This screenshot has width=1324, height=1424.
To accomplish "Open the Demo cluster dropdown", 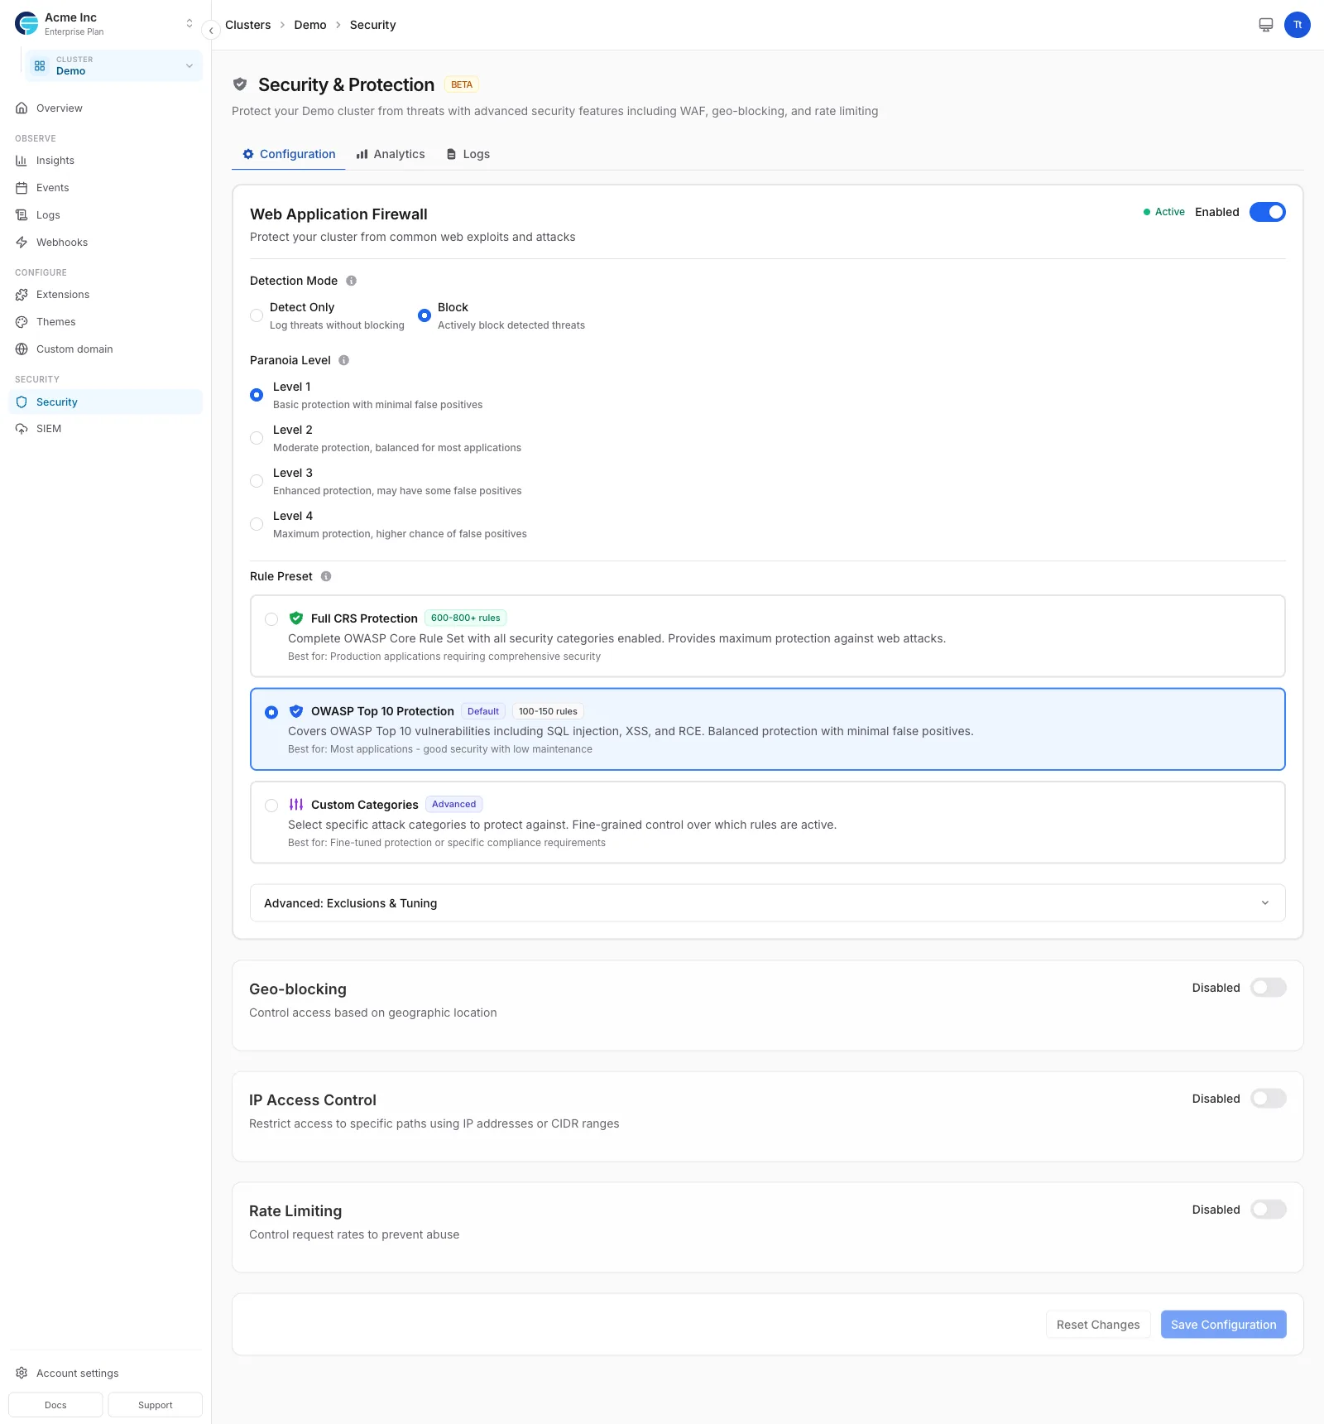I will [114, 65].
